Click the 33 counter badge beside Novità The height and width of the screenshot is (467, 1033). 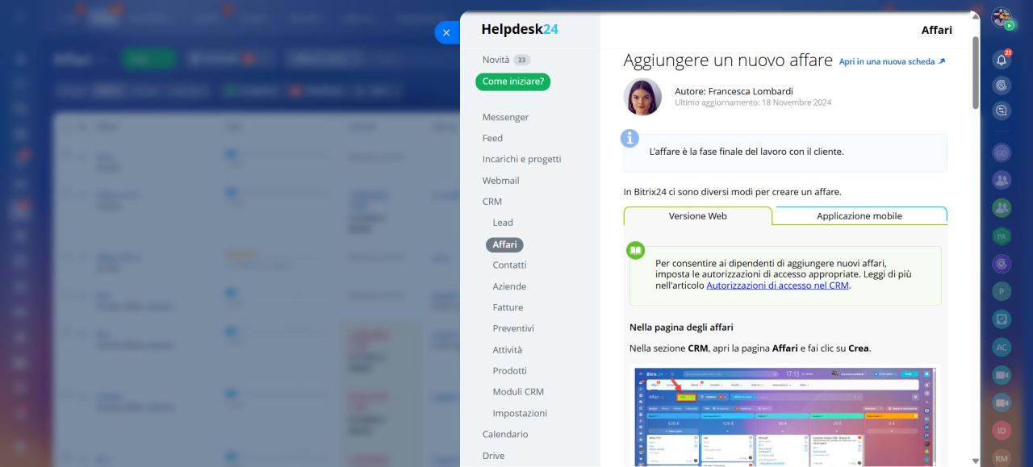click(x=521, y=60)
